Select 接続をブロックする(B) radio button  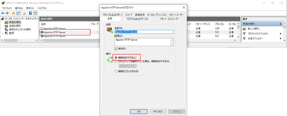pyautogui.click(x=116, y=72)
